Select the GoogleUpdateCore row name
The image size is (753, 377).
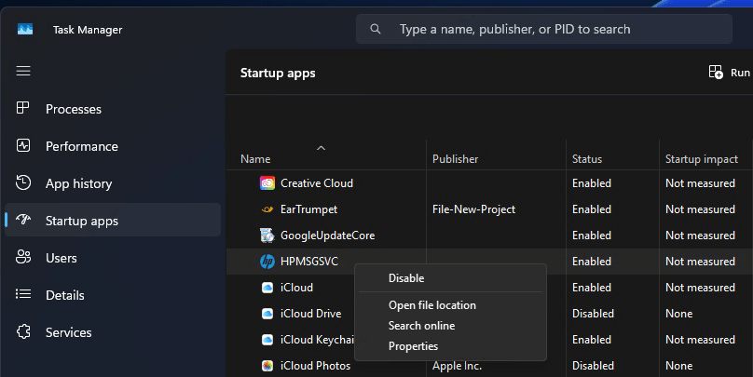(x=327, y=235)
